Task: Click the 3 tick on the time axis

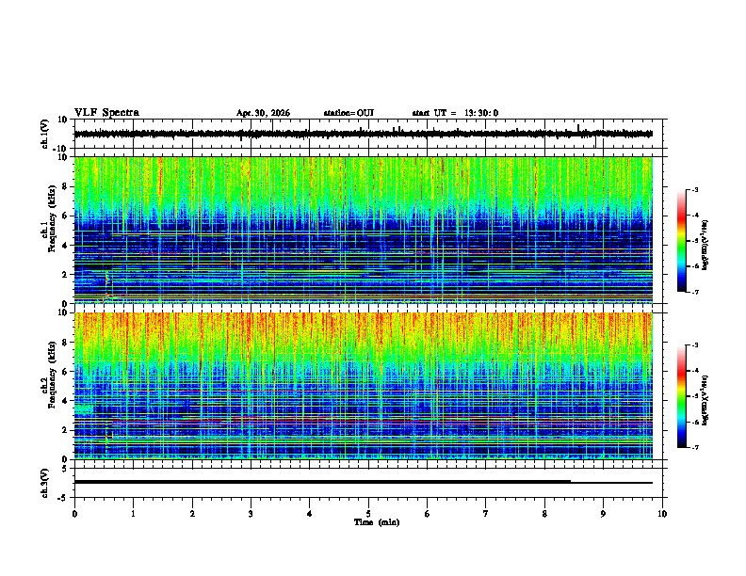Action: (251, 514)
